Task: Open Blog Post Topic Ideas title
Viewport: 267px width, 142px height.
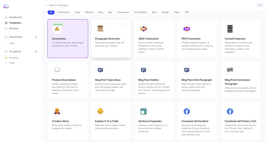Action: point(108,80)
